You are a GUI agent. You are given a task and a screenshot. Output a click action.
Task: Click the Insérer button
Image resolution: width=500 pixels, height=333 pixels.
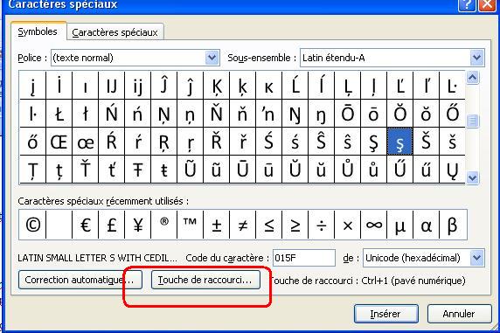point(385,314)
